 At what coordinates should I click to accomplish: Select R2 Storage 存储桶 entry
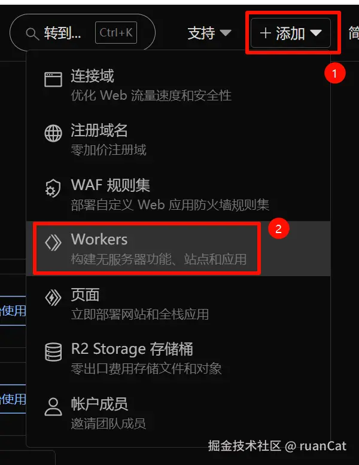pyautogui.click(x=178, y=358)
